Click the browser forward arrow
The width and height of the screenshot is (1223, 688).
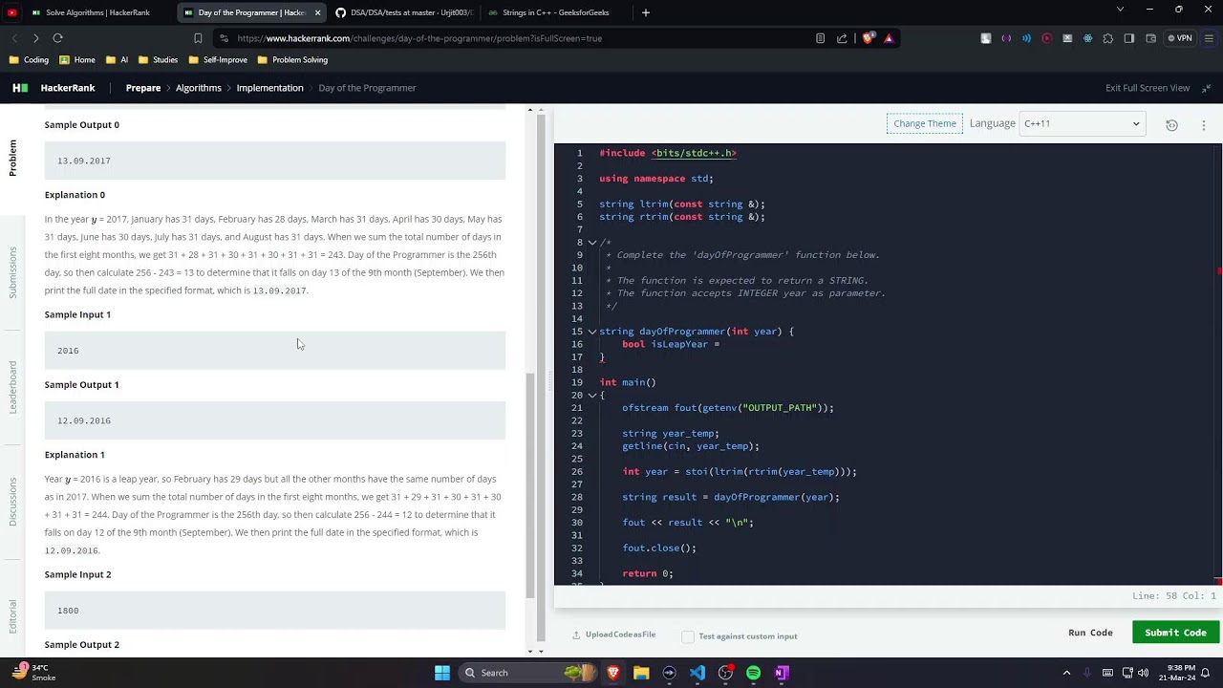pos(35,38)
